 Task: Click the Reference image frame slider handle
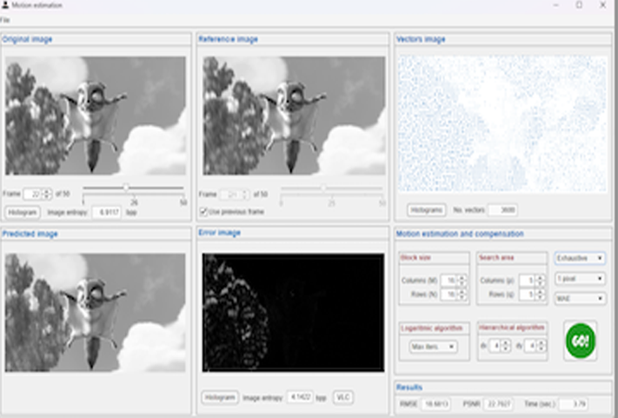click(x=323, y=189)
